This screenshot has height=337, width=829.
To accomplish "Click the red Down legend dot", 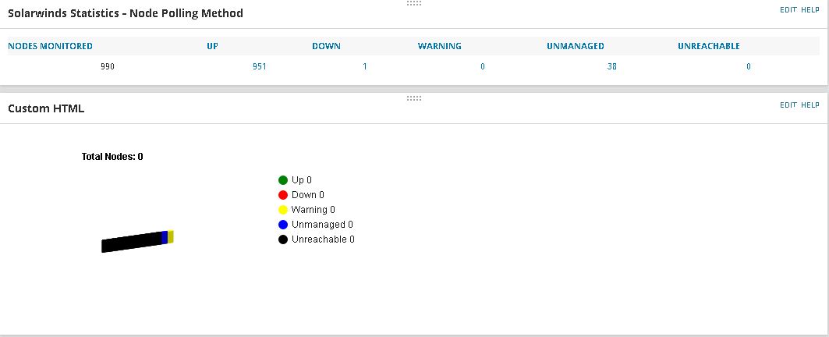I will click(283, 195).
